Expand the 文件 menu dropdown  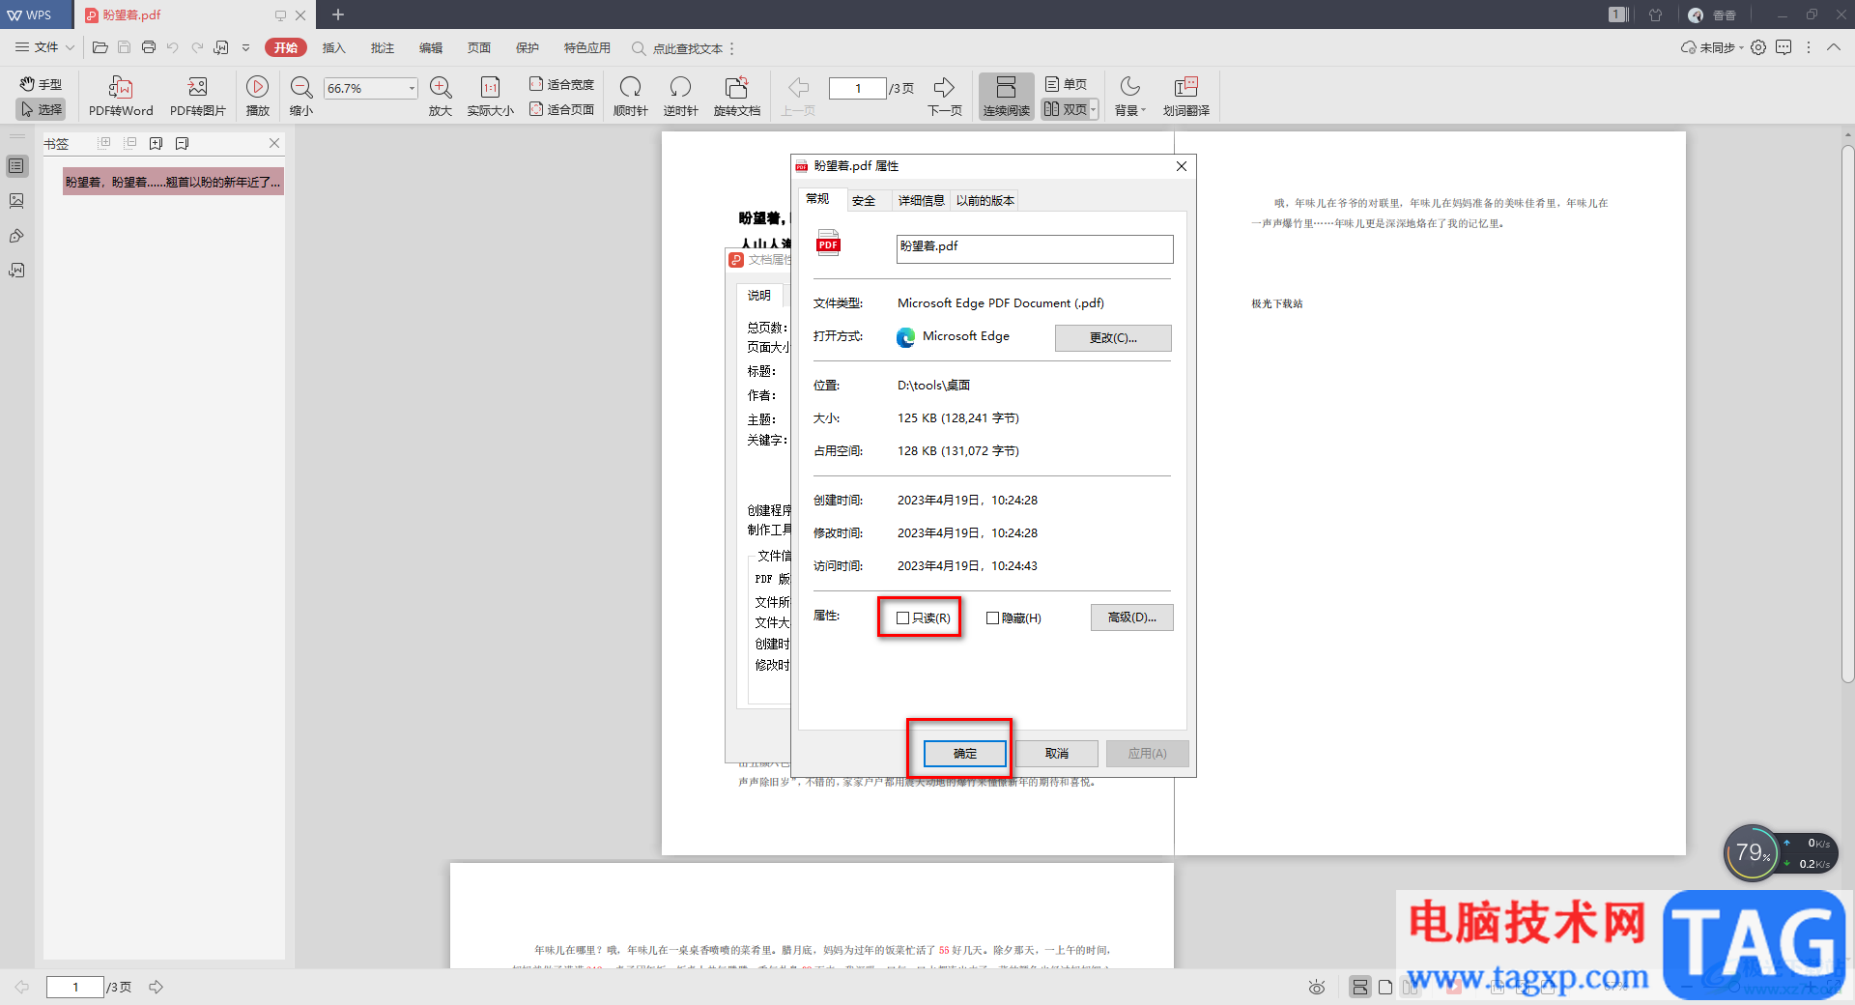(44, 47)
